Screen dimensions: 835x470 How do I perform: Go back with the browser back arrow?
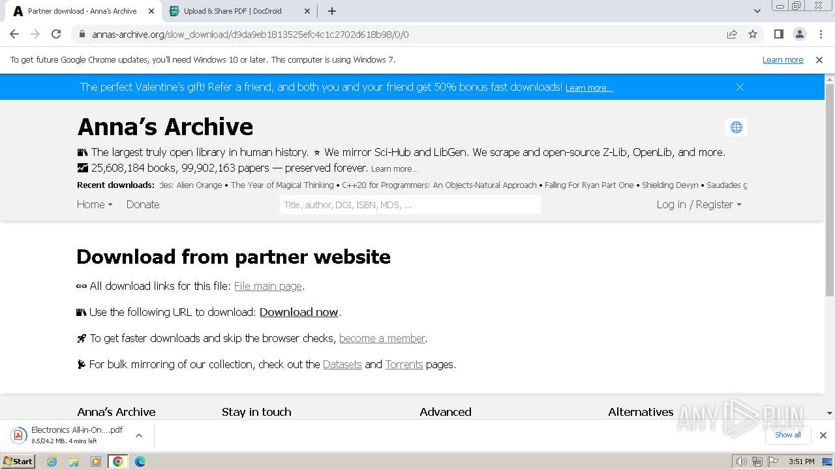(x=14, y=34)
